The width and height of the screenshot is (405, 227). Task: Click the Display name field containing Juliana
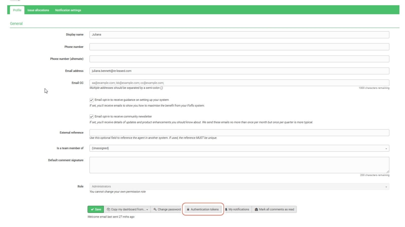pos(239,35)
